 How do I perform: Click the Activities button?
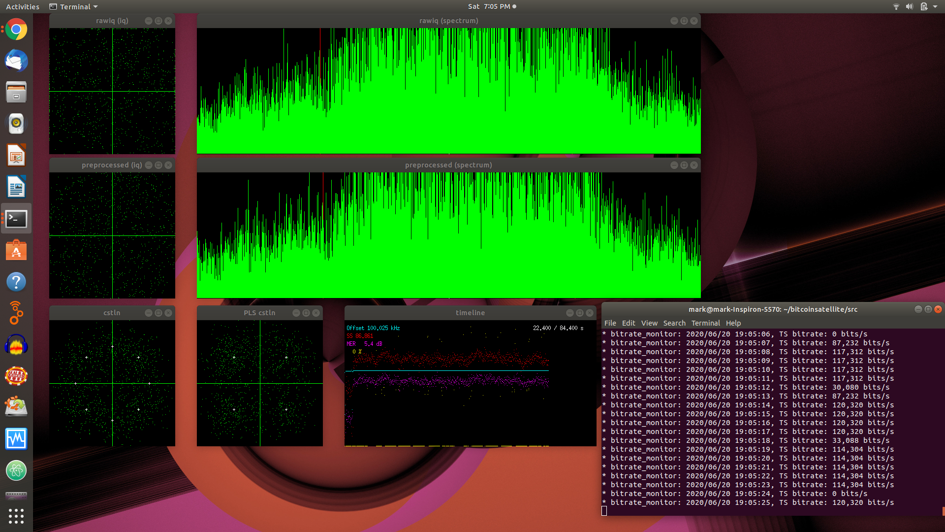coord(22,6)
